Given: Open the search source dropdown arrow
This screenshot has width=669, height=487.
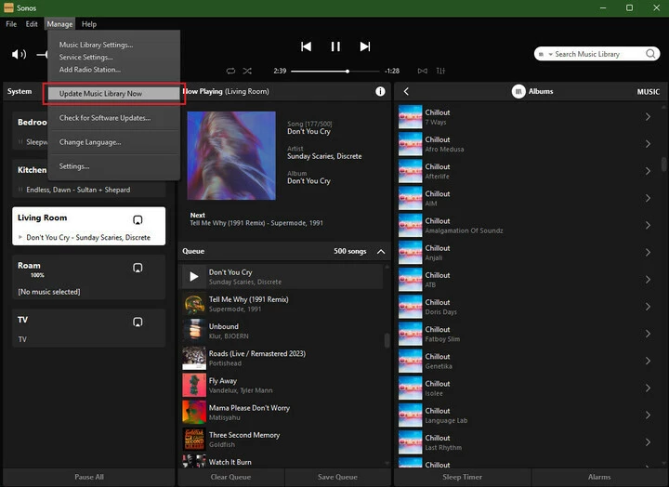Looking at the screenshot, I should 550,54.
